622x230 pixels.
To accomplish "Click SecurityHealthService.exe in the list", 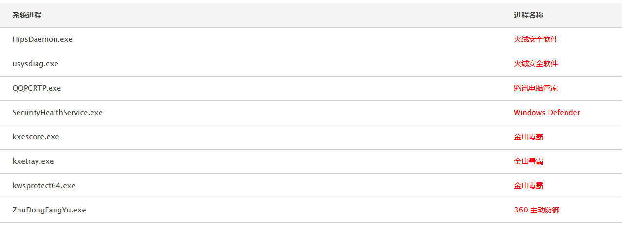I will (57, 113).
